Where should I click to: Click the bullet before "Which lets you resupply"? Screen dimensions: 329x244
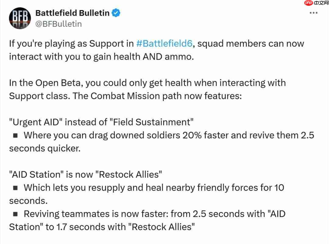(15, 188)
